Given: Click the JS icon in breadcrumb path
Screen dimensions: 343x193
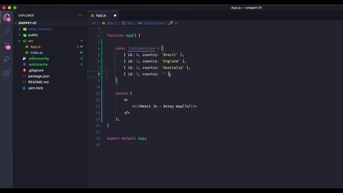Looking at the screenshot, I should pyautogui.click(x=103, y=23).
